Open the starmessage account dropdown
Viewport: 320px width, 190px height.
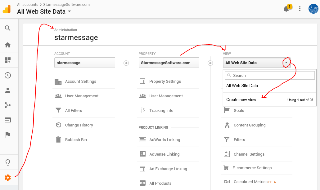tap(85, 63)
